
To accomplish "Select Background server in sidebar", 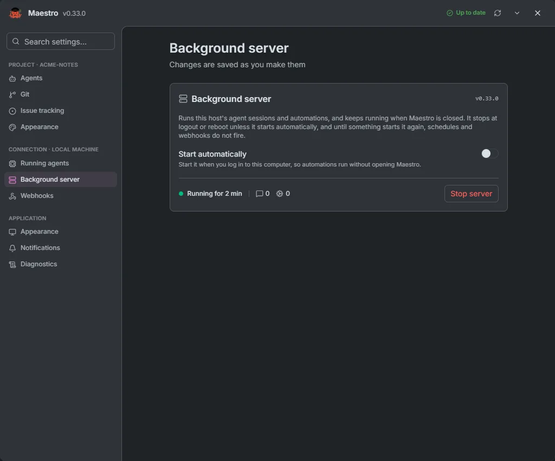I will [x=61, y=180].
